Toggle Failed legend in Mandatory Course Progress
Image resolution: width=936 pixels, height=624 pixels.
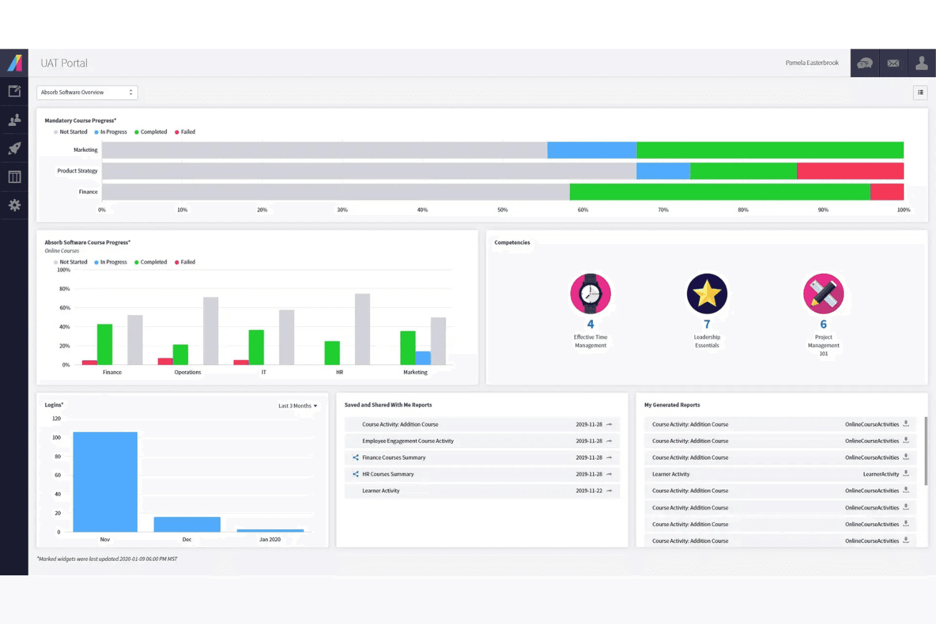(185, 132)
